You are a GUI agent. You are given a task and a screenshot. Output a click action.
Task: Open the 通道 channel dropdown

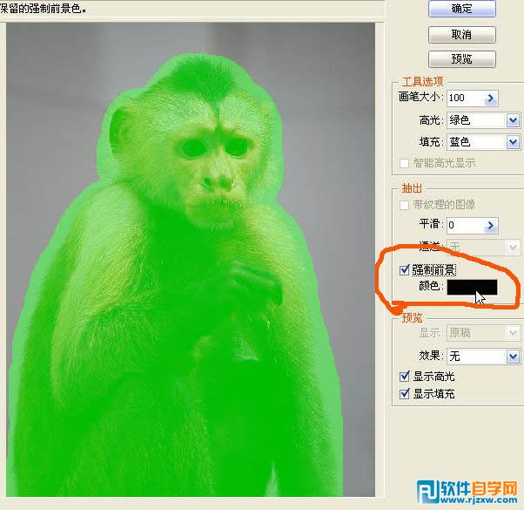[513, 248]
